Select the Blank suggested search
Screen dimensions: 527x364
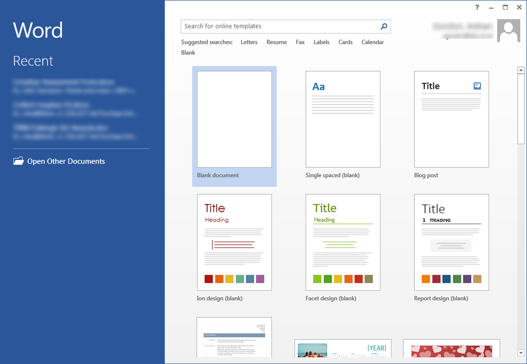[x=188, y=52]
